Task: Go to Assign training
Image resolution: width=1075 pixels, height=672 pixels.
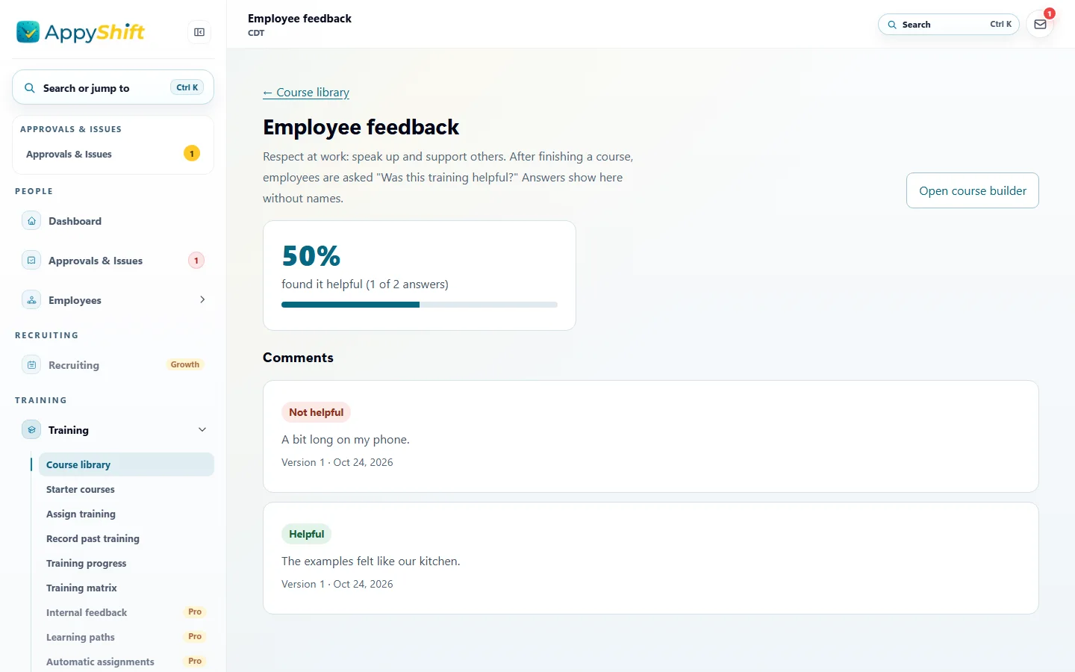Action: 126,514
